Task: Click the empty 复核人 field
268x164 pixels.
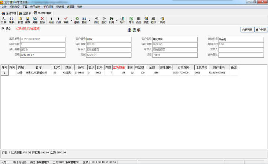Action: point(241,50)
